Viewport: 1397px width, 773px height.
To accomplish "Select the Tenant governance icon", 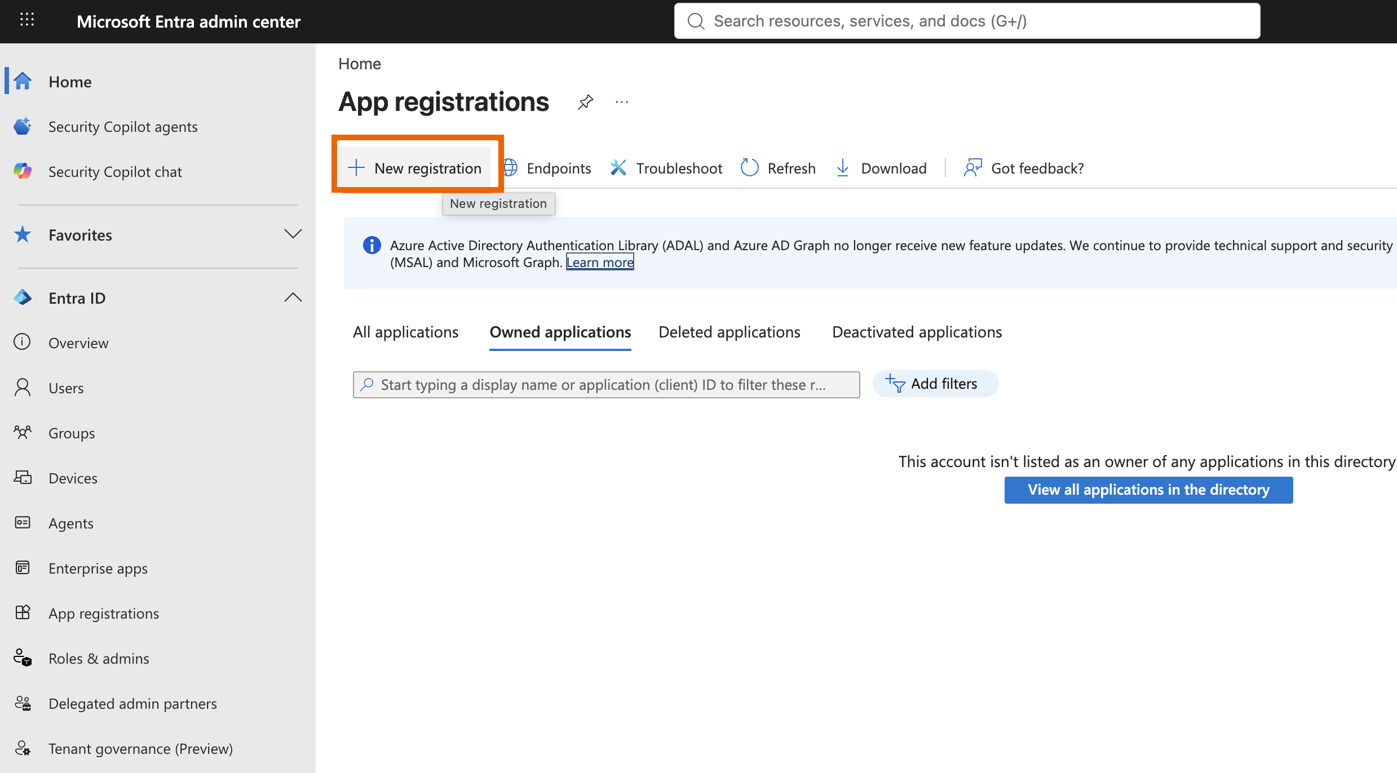I will pos(23,748).
